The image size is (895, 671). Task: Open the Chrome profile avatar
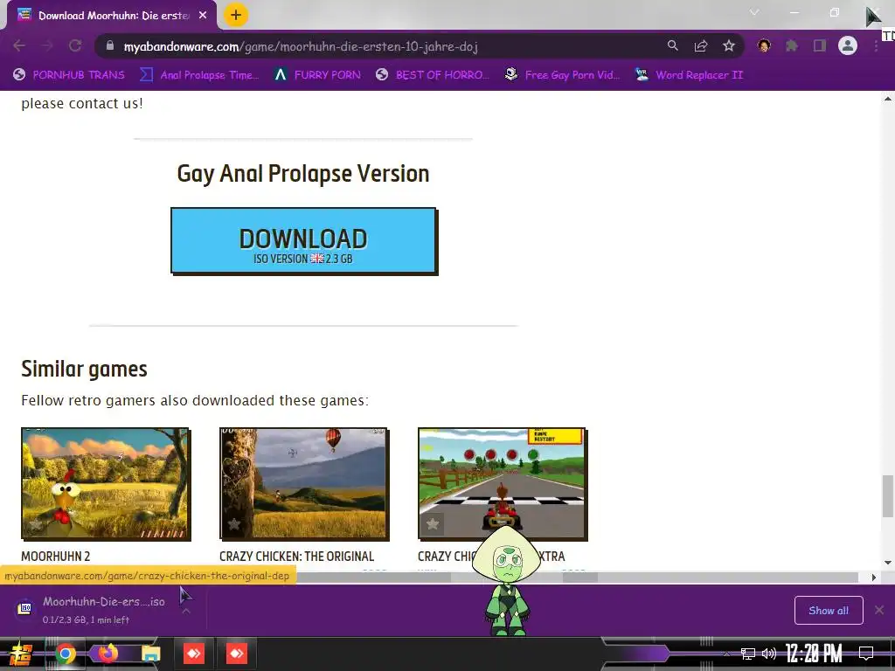(x=848, y=45)
